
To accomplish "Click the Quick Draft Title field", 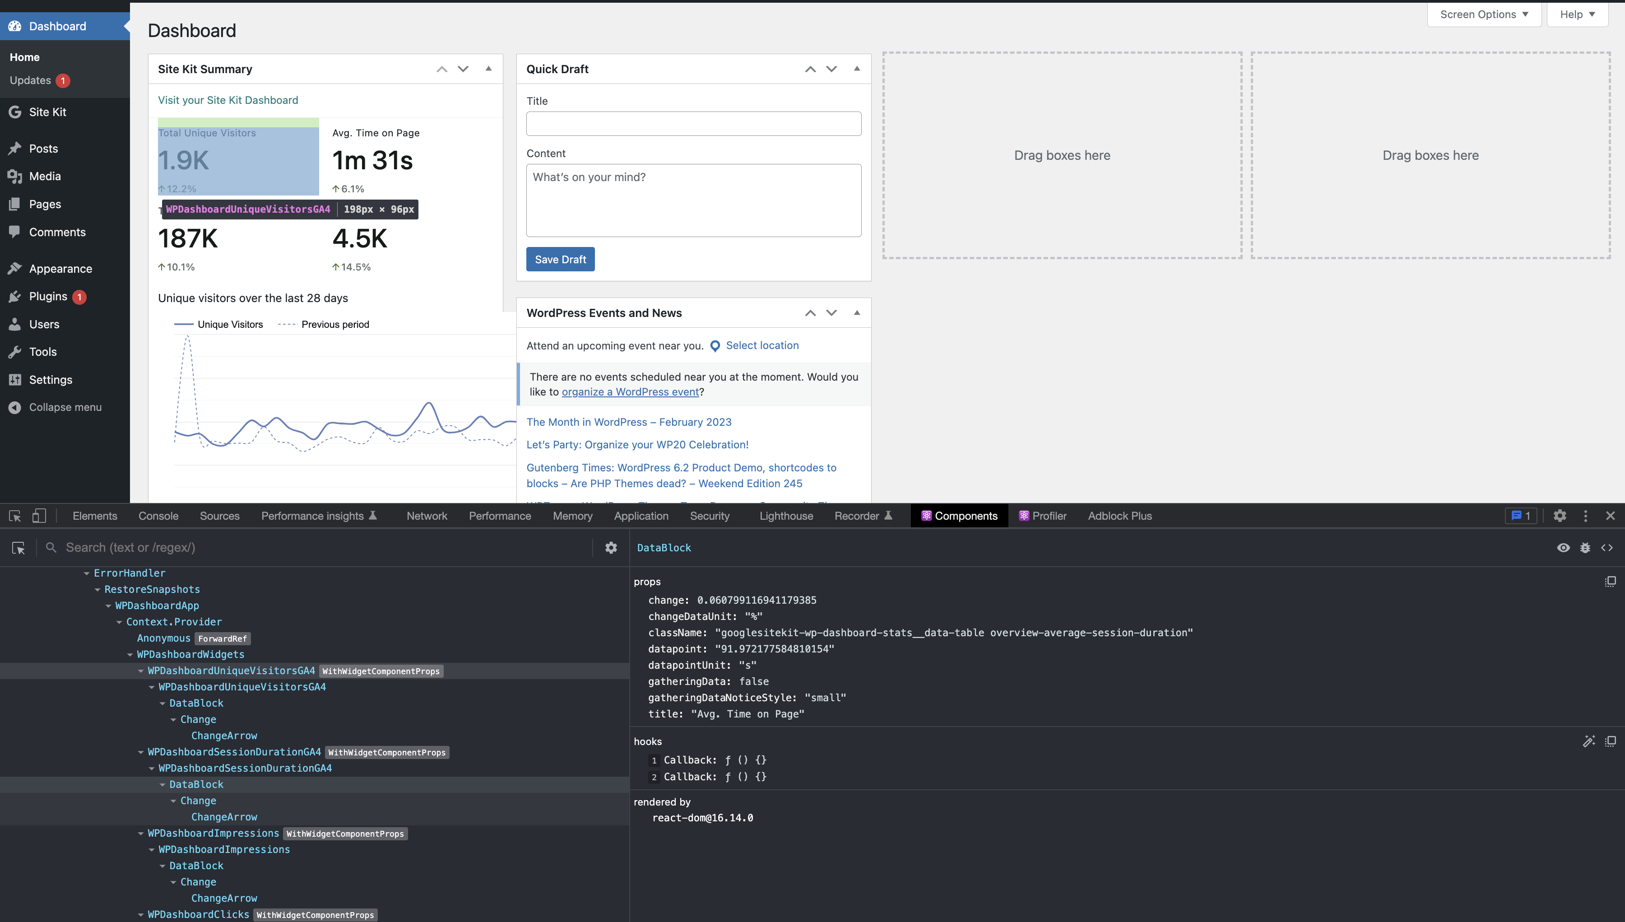I will [693, 123].
